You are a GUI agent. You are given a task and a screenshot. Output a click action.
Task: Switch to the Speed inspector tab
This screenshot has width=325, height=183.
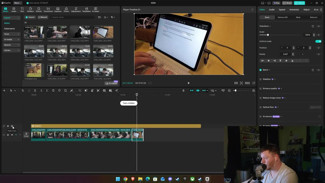click(x=282, y=10)
